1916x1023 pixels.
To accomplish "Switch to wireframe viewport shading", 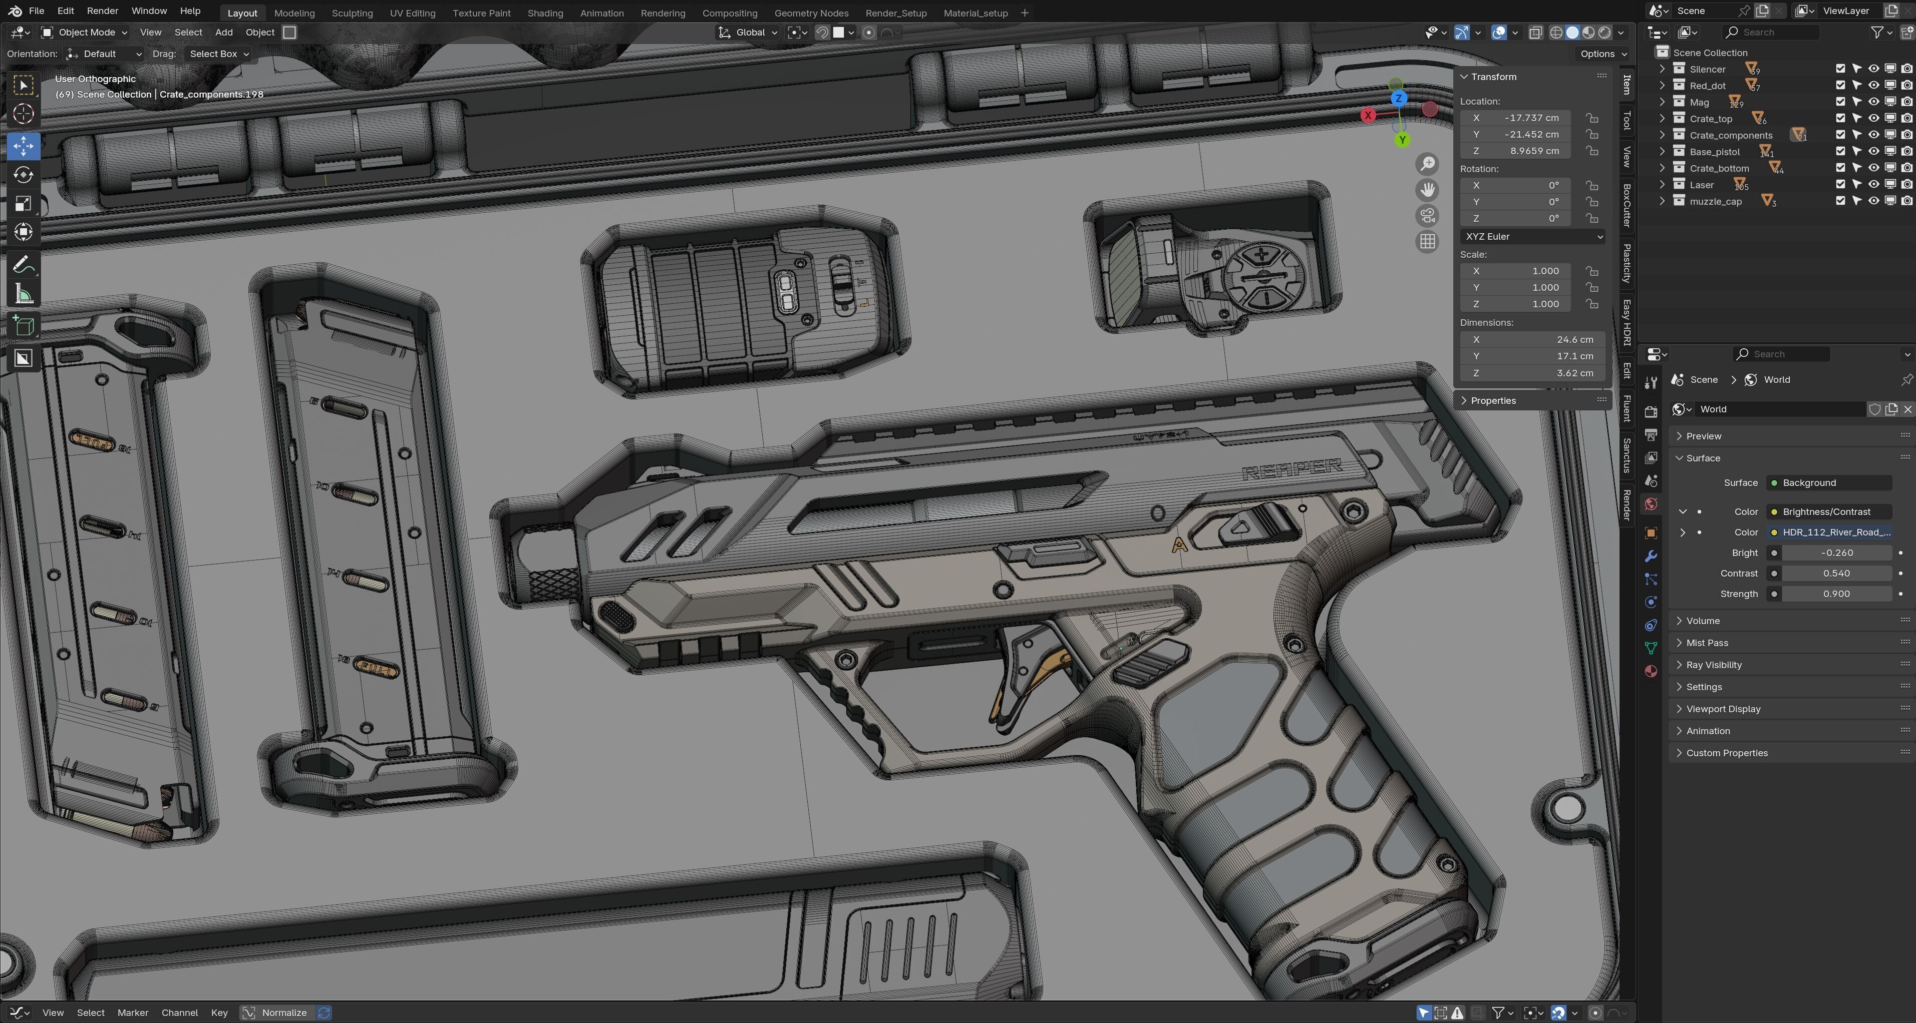I will pyautogui.click(x=1556, y=32).
